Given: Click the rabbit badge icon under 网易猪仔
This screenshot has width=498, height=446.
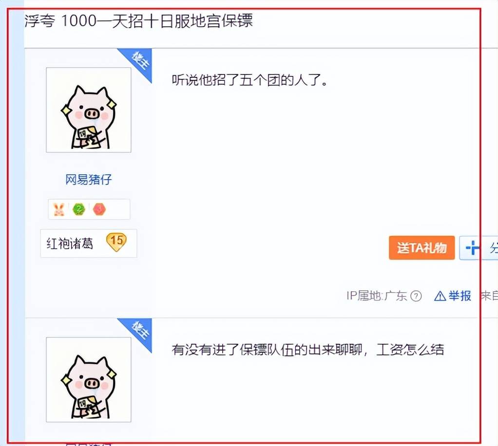Looking at the screenshot, I should 59,209.
